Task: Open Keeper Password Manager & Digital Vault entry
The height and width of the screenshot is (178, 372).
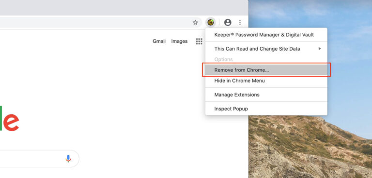Action: 266,35
